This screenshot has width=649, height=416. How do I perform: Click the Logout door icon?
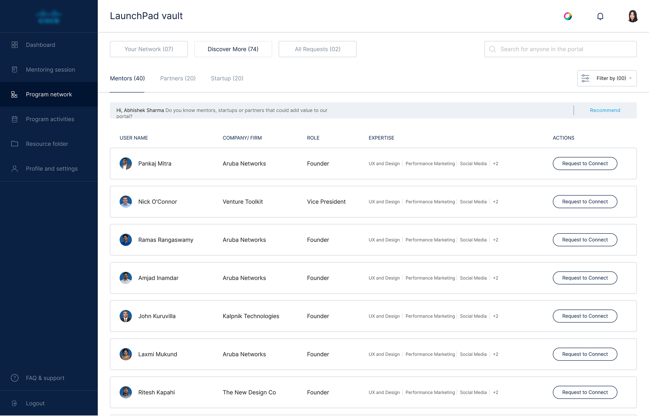coord(15,403)
